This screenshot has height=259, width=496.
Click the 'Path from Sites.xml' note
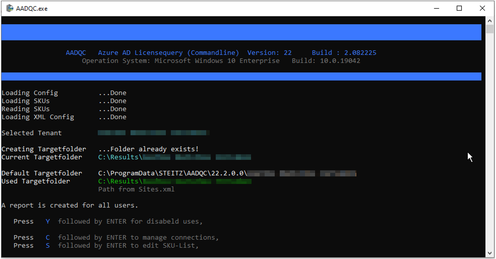pos(136,189)
